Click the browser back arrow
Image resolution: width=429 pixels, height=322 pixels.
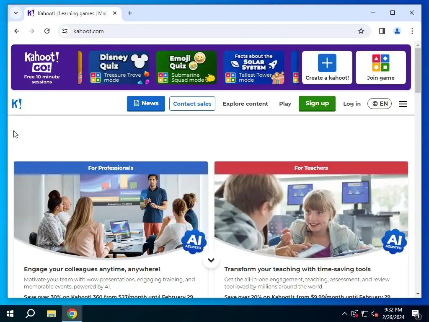[x=17, y=31]
